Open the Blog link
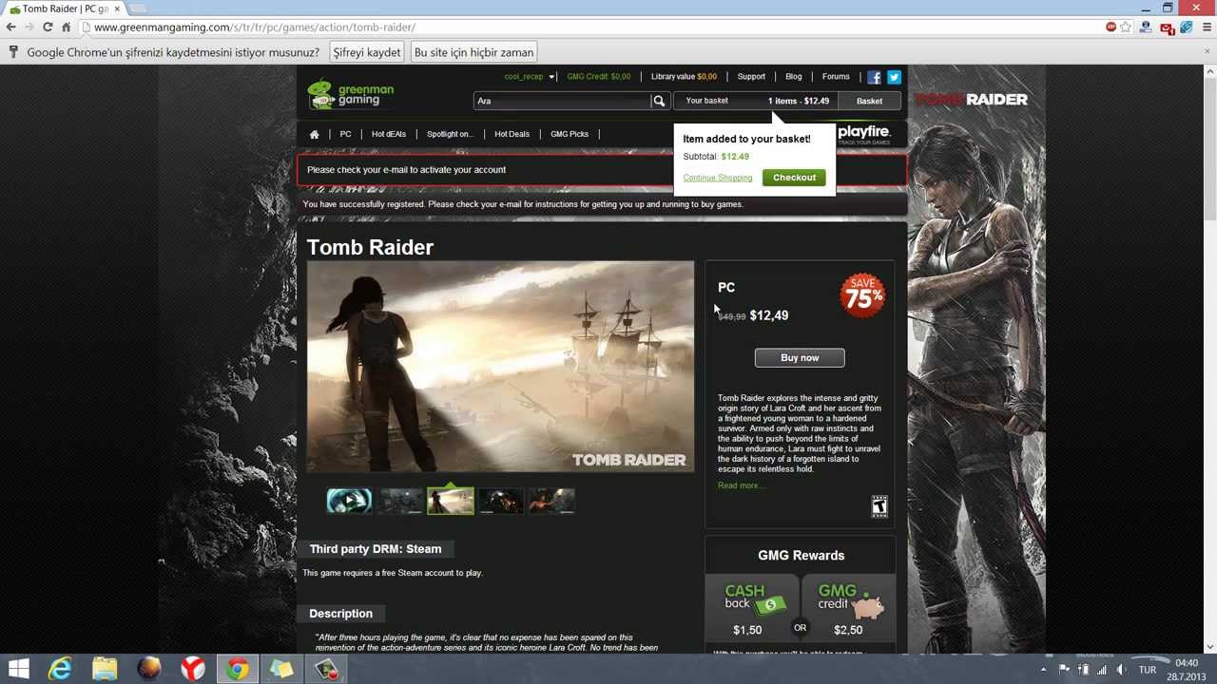This screenshot has width=1217, height=684. (794, 77)
